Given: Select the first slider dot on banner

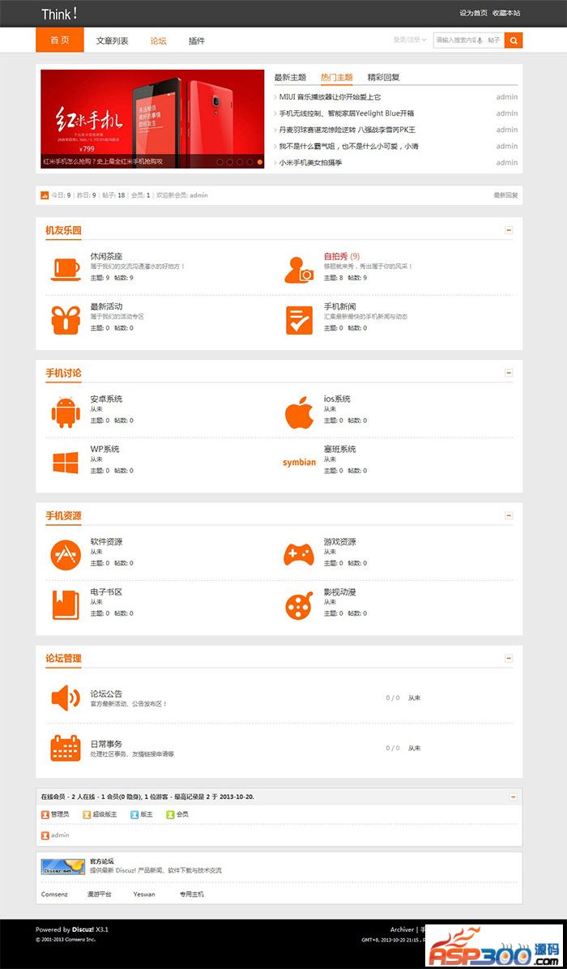Looking at the screenshot, I should coord(220,162).
